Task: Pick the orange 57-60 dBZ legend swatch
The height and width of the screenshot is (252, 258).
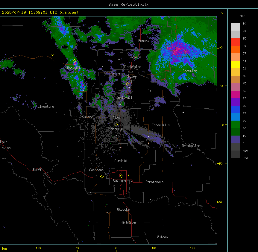Action: tap(235, 50)
